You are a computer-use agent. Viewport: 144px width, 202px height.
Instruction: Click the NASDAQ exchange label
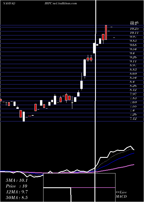9,3
